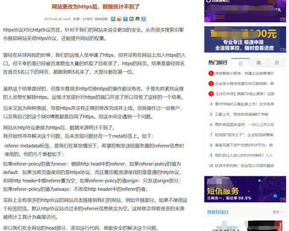
Task: Open rank 4 article 云集赴美上市
Action: coord(244,104)
